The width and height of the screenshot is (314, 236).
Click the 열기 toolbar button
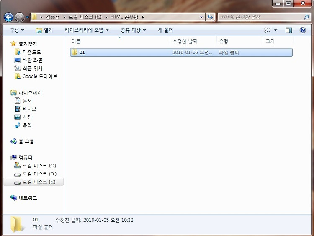(44, 30)
